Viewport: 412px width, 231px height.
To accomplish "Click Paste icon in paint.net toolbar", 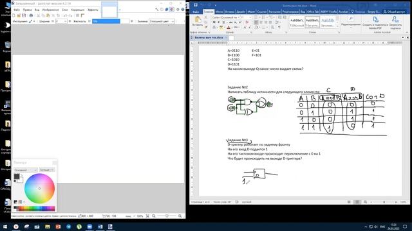I will 48,15.
